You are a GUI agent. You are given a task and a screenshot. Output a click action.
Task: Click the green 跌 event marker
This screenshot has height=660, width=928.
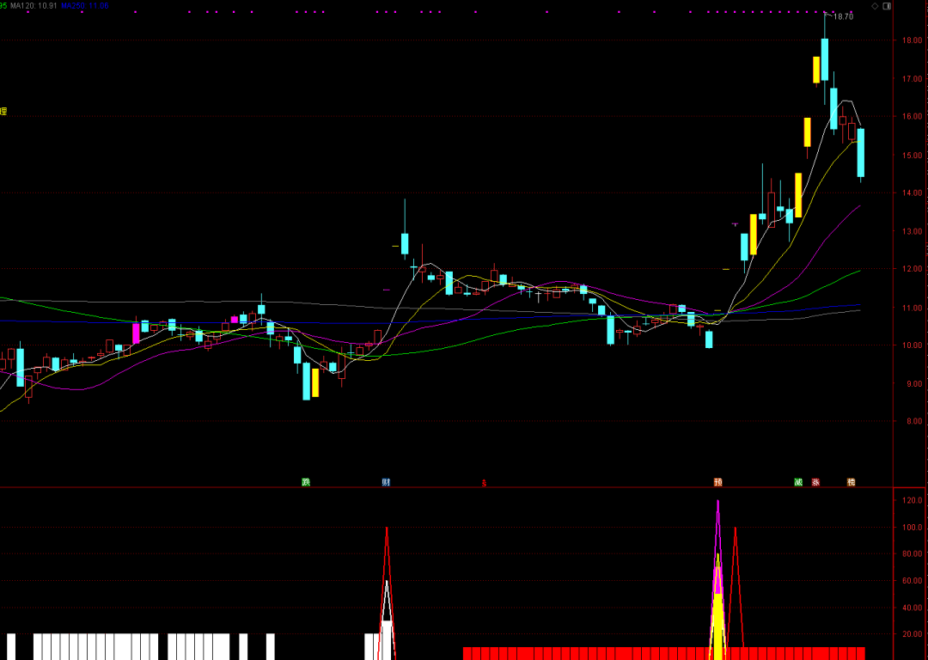coord(305,482)
